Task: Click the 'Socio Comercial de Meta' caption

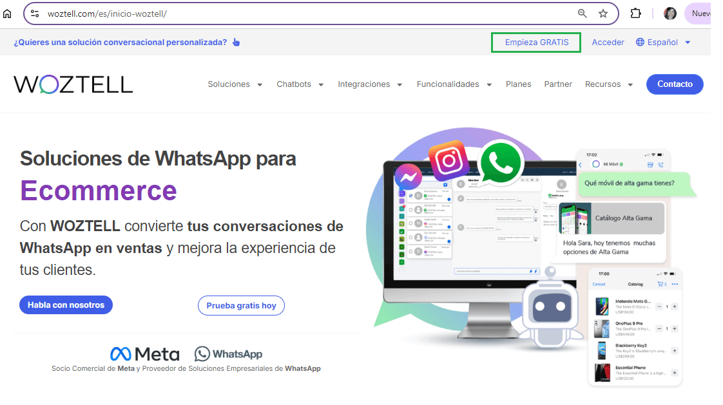Action: [x=93, y=368]
